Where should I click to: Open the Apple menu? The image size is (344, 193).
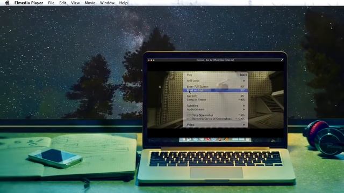[7, 3]
